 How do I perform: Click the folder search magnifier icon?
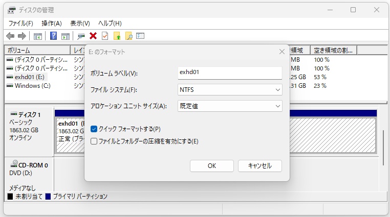pyautogui.click(x=128, y=36)
